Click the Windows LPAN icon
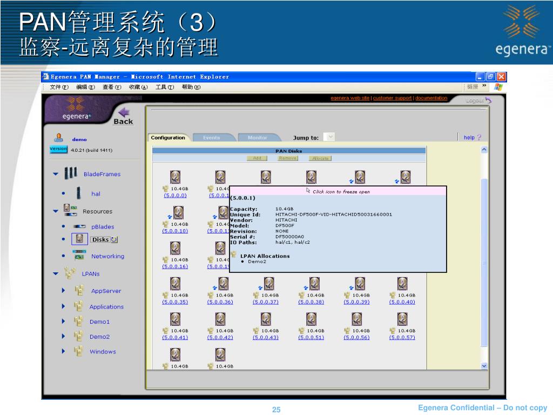The image size is (553, 415). tap(78, 351)
